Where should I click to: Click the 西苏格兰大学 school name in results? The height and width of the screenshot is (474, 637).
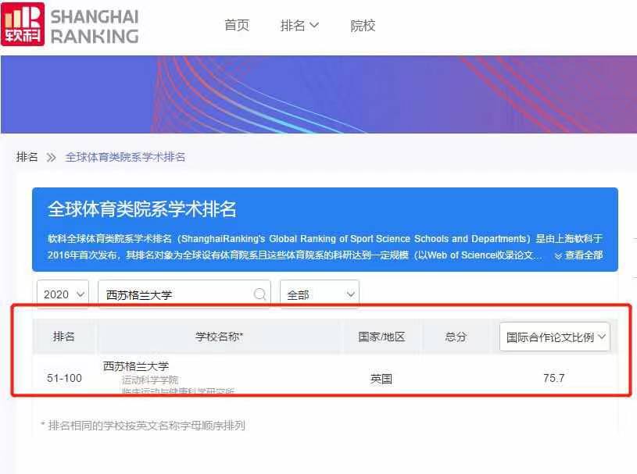(x=136, y=366)
